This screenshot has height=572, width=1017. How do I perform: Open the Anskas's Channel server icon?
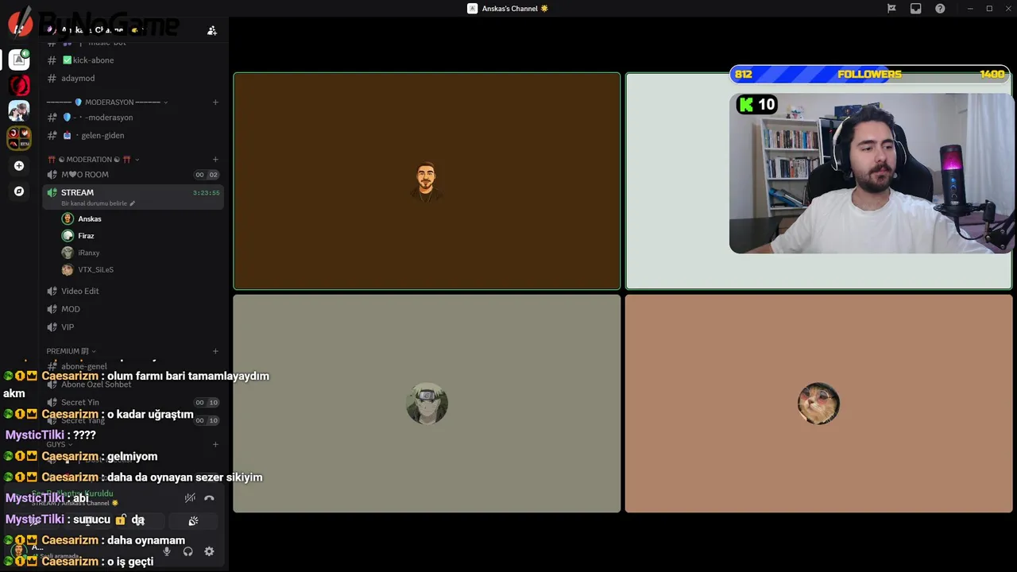click(19, 60)
